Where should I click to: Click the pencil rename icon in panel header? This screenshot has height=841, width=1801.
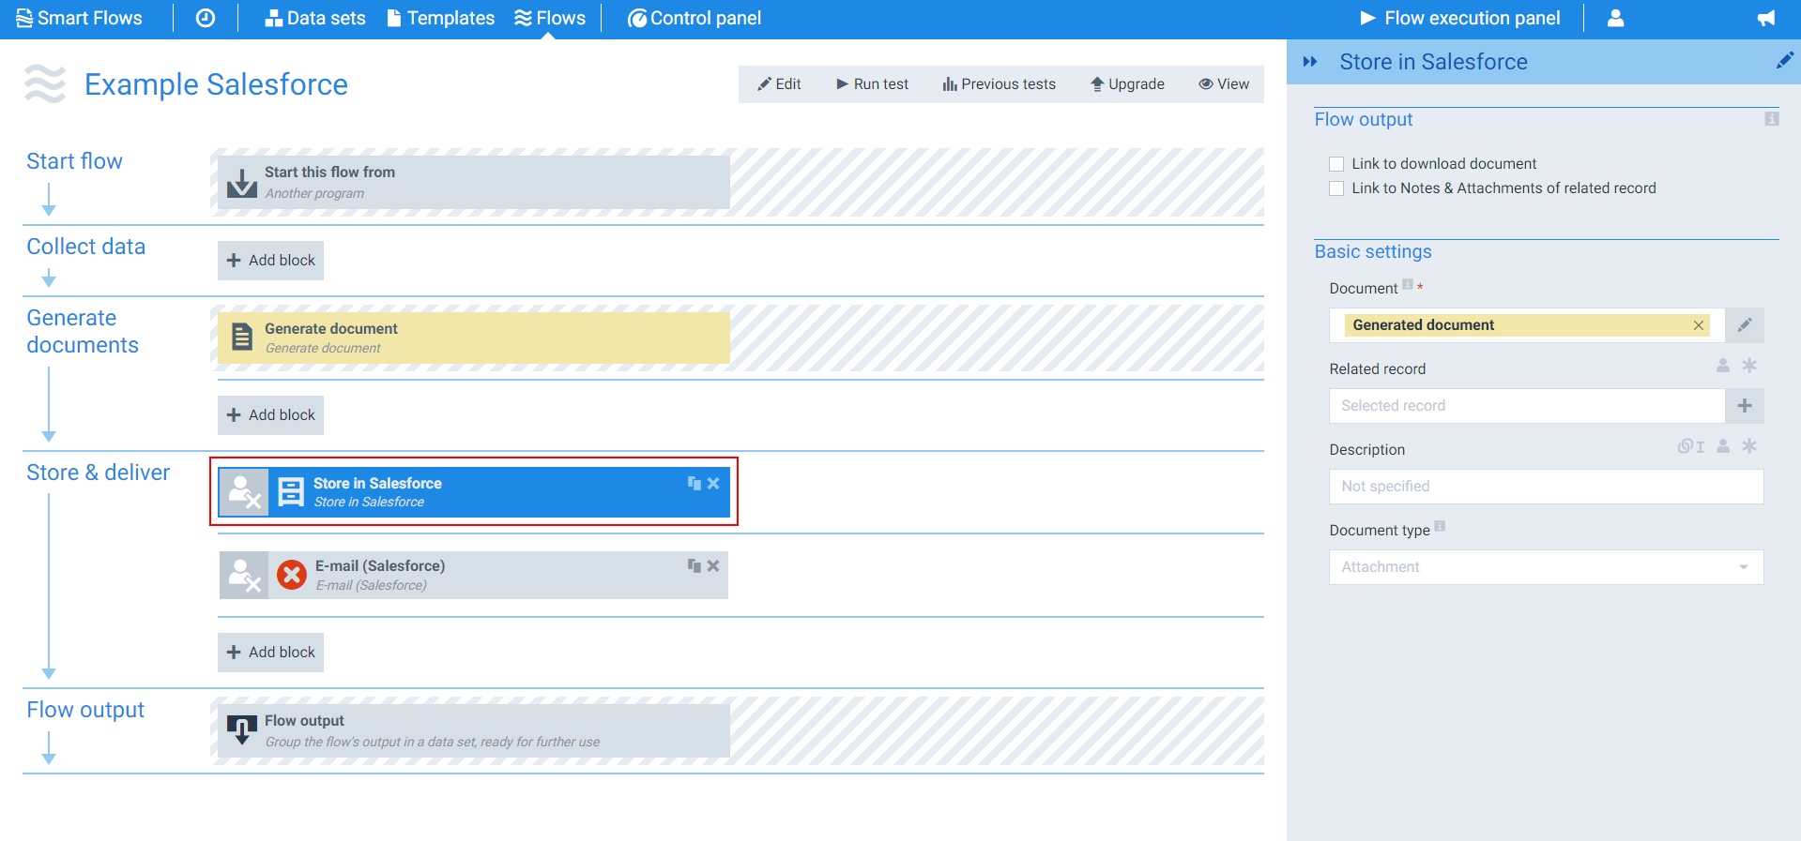click(x=1784, y=61)
